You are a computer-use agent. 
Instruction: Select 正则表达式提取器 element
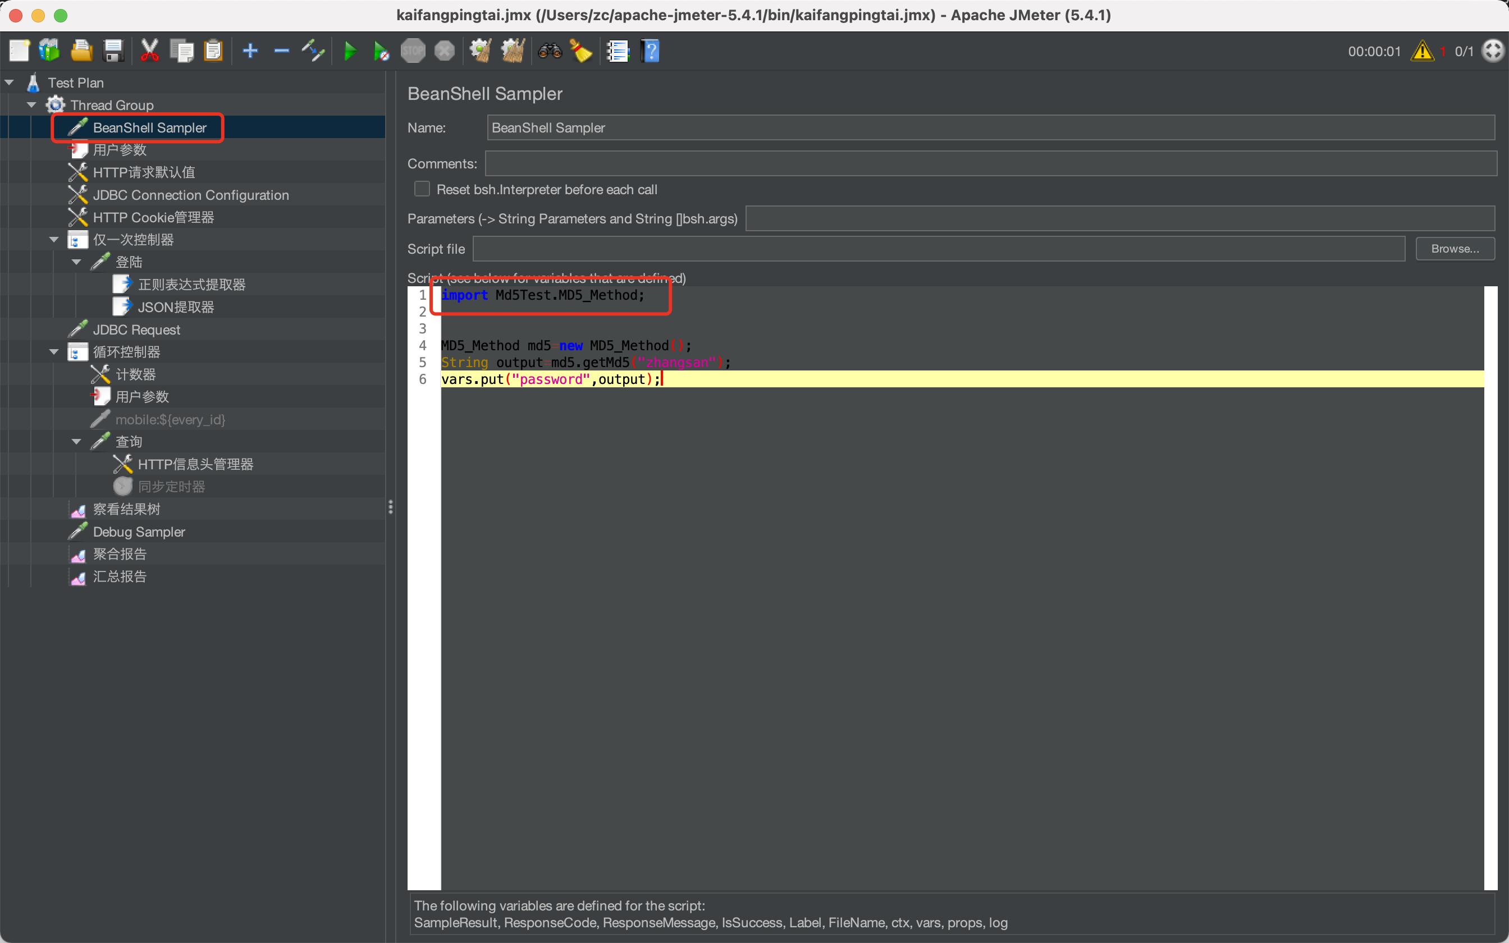[192, 285]
